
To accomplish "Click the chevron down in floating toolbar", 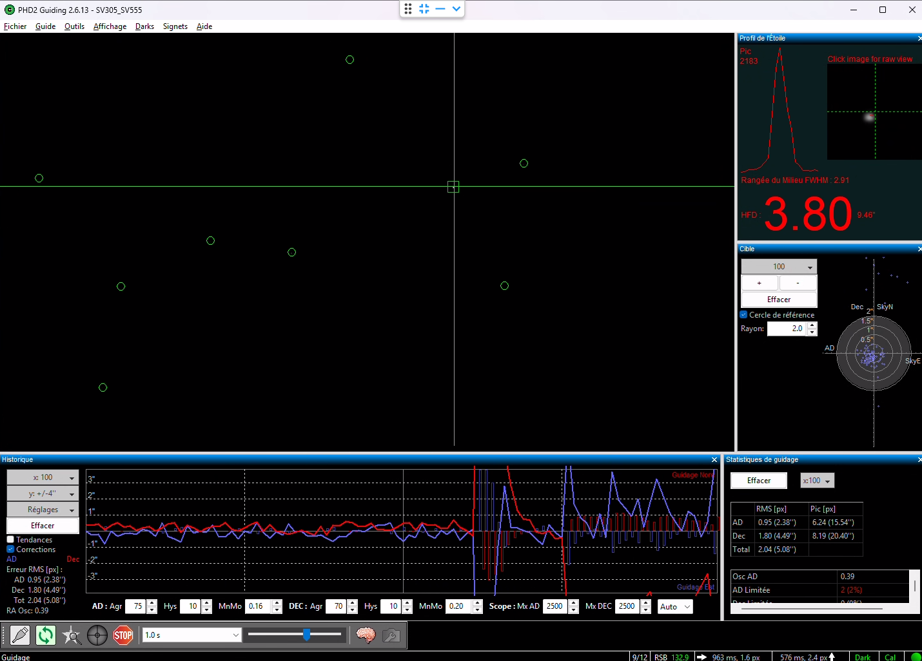I will pos(456,9).
